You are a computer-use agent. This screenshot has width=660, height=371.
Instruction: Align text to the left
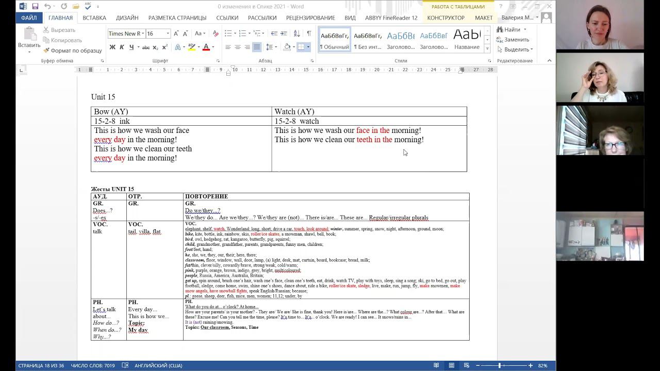[228, 47]
